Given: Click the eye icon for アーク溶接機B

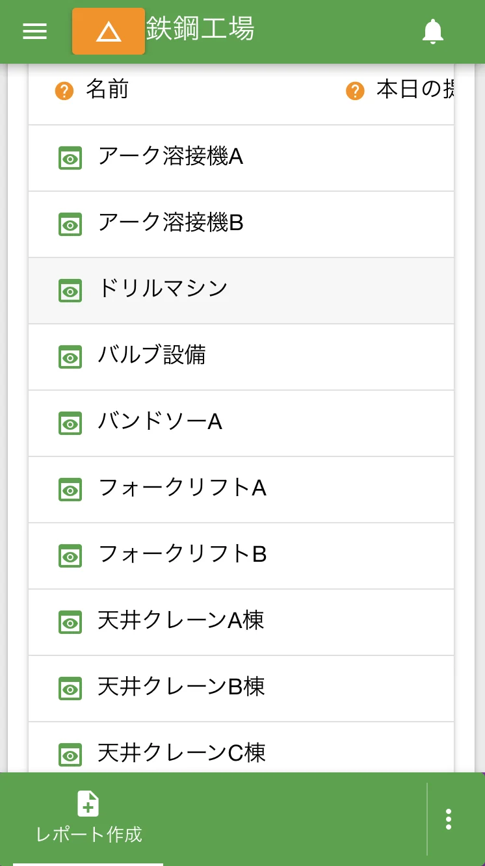Looking at the screenshot, I should [x=70, y=225].
